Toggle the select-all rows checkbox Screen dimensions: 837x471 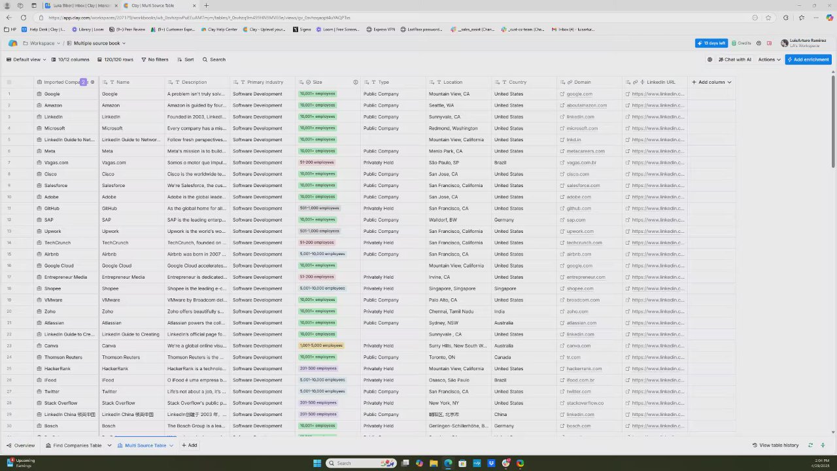pyautogui.click(x=9, y=82)
